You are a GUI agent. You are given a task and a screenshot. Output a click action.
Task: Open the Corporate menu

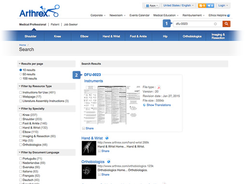pyautogui.click(x=98, y=15)
